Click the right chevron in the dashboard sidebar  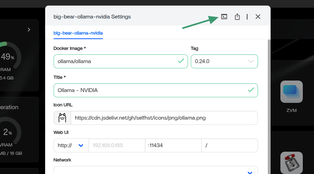tap(29, 30)
